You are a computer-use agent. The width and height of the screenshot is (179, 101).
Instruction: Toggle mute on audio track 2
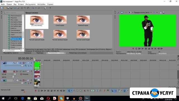(28, 71)
